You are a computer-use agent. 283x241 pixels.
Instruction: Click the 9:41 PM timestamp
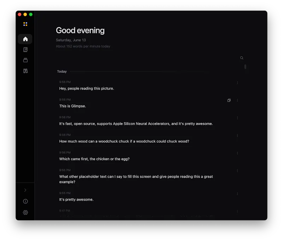point(65,211)
